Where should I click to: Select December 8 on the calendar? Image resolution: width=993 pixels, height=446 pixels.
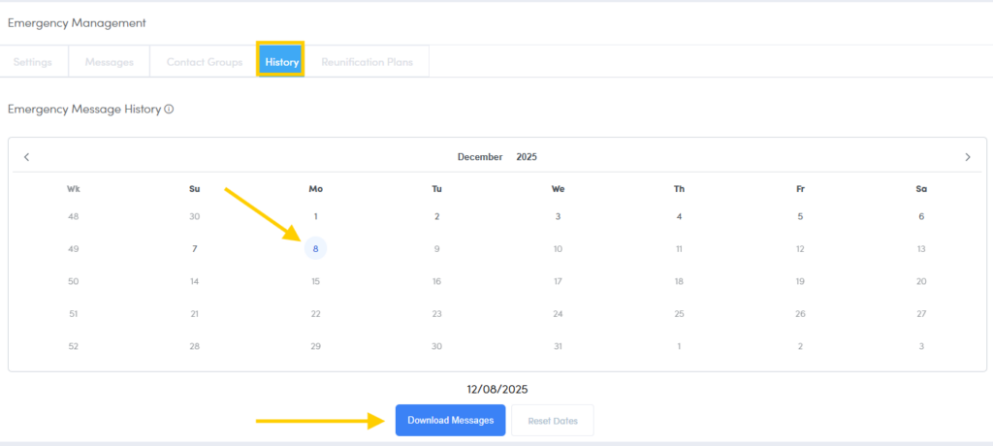315,249
